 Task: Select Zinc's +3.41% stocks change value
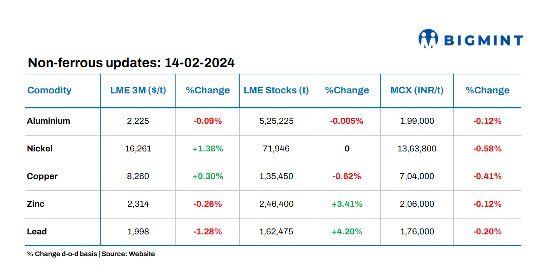(x=347, y=204)
